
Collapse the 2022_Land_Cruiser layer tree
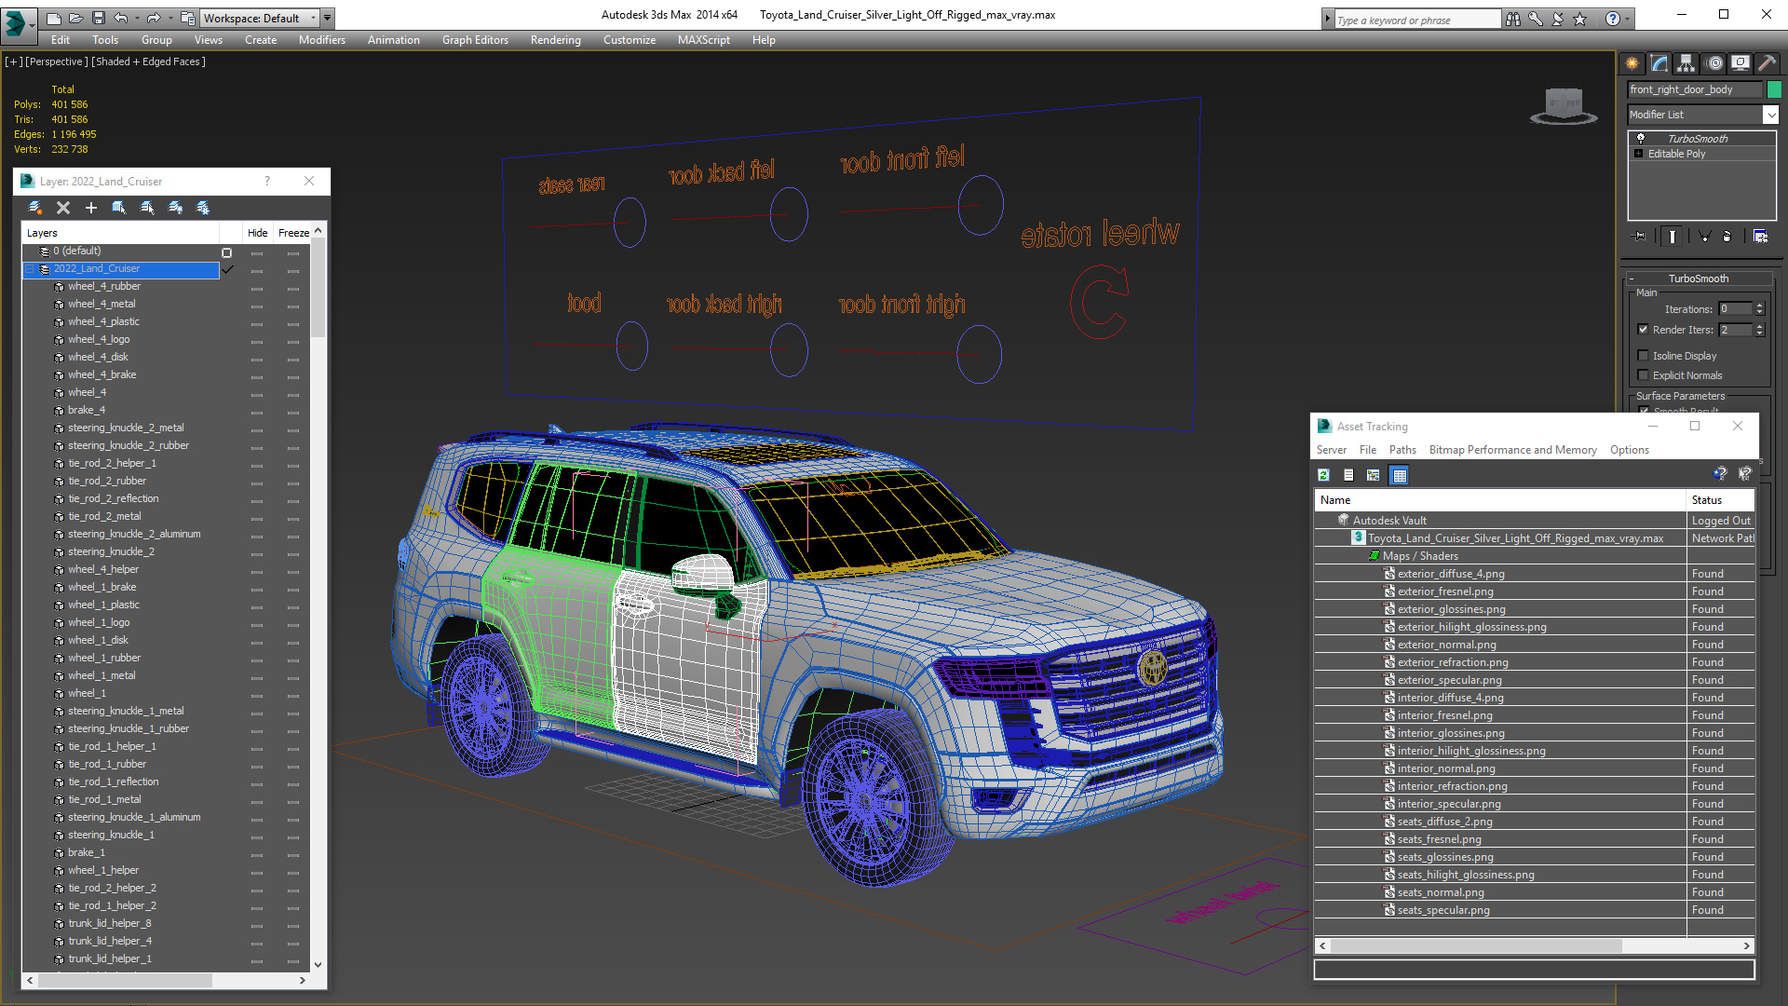tap(29, 268)
